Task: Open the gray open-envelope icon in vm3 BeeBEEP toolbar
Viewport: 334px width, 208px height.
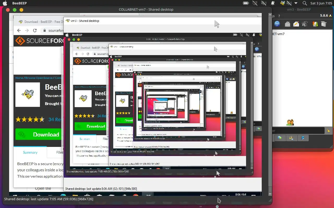Action: tap(287, 24)
